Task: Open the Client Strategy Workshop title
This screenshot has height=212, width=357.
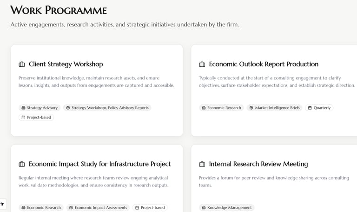Action: coord(66,64)
